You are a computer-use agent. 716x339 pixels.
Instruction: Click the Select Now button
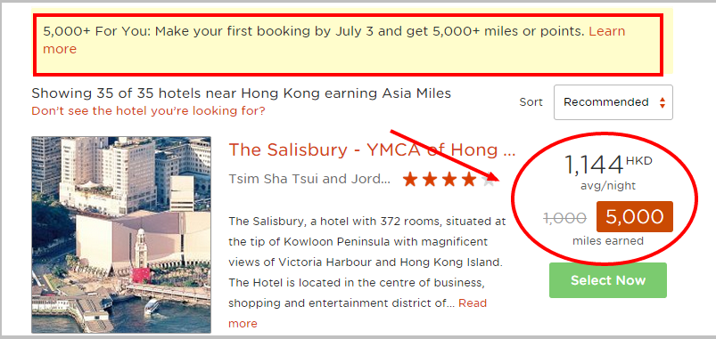pyautogui.click(x=608, y=280)
